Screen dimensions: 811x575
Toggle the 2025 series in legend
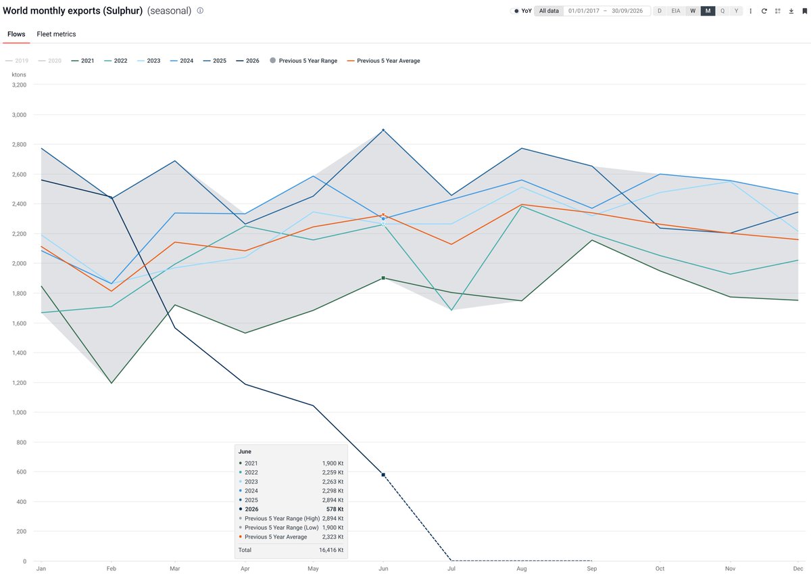click(215, 61)
